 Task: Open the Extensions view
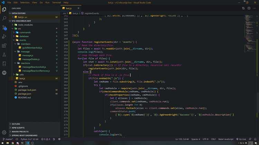pyautogui.click(x=4, y=45)
